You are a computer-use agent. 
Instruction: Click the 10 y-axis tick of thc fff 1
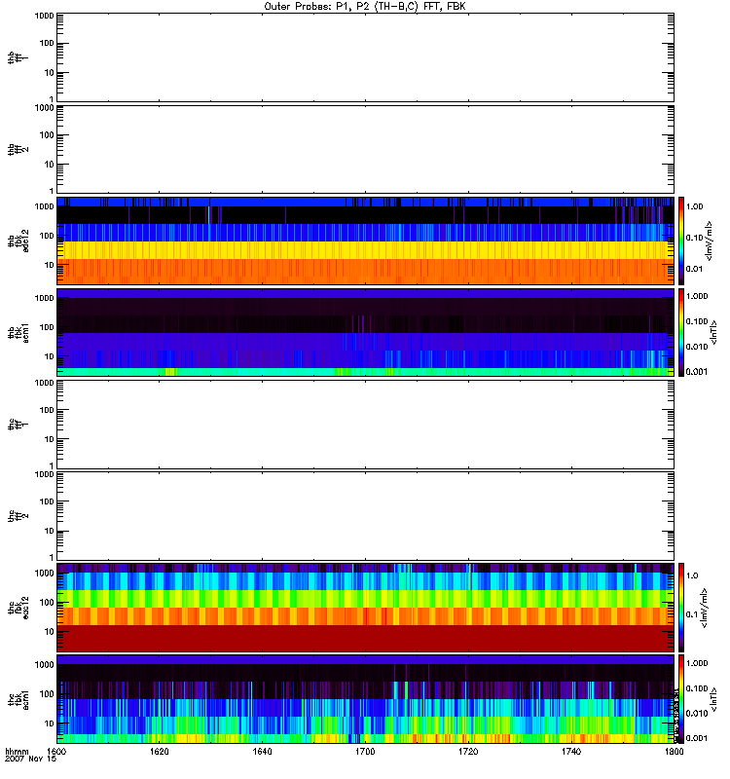(50, 439)
